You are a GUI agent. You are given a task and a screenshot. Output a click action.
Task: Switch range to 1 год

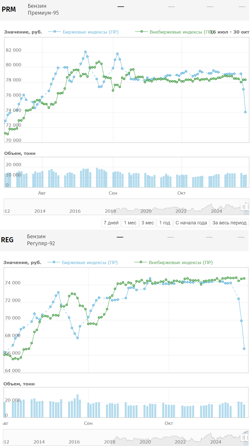click(165, 223)
